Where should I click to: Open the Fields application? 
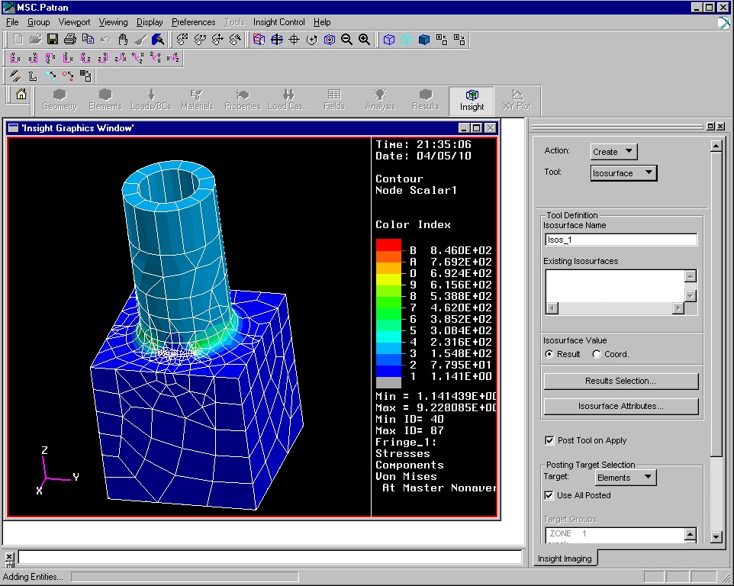[x=334, y=100]
